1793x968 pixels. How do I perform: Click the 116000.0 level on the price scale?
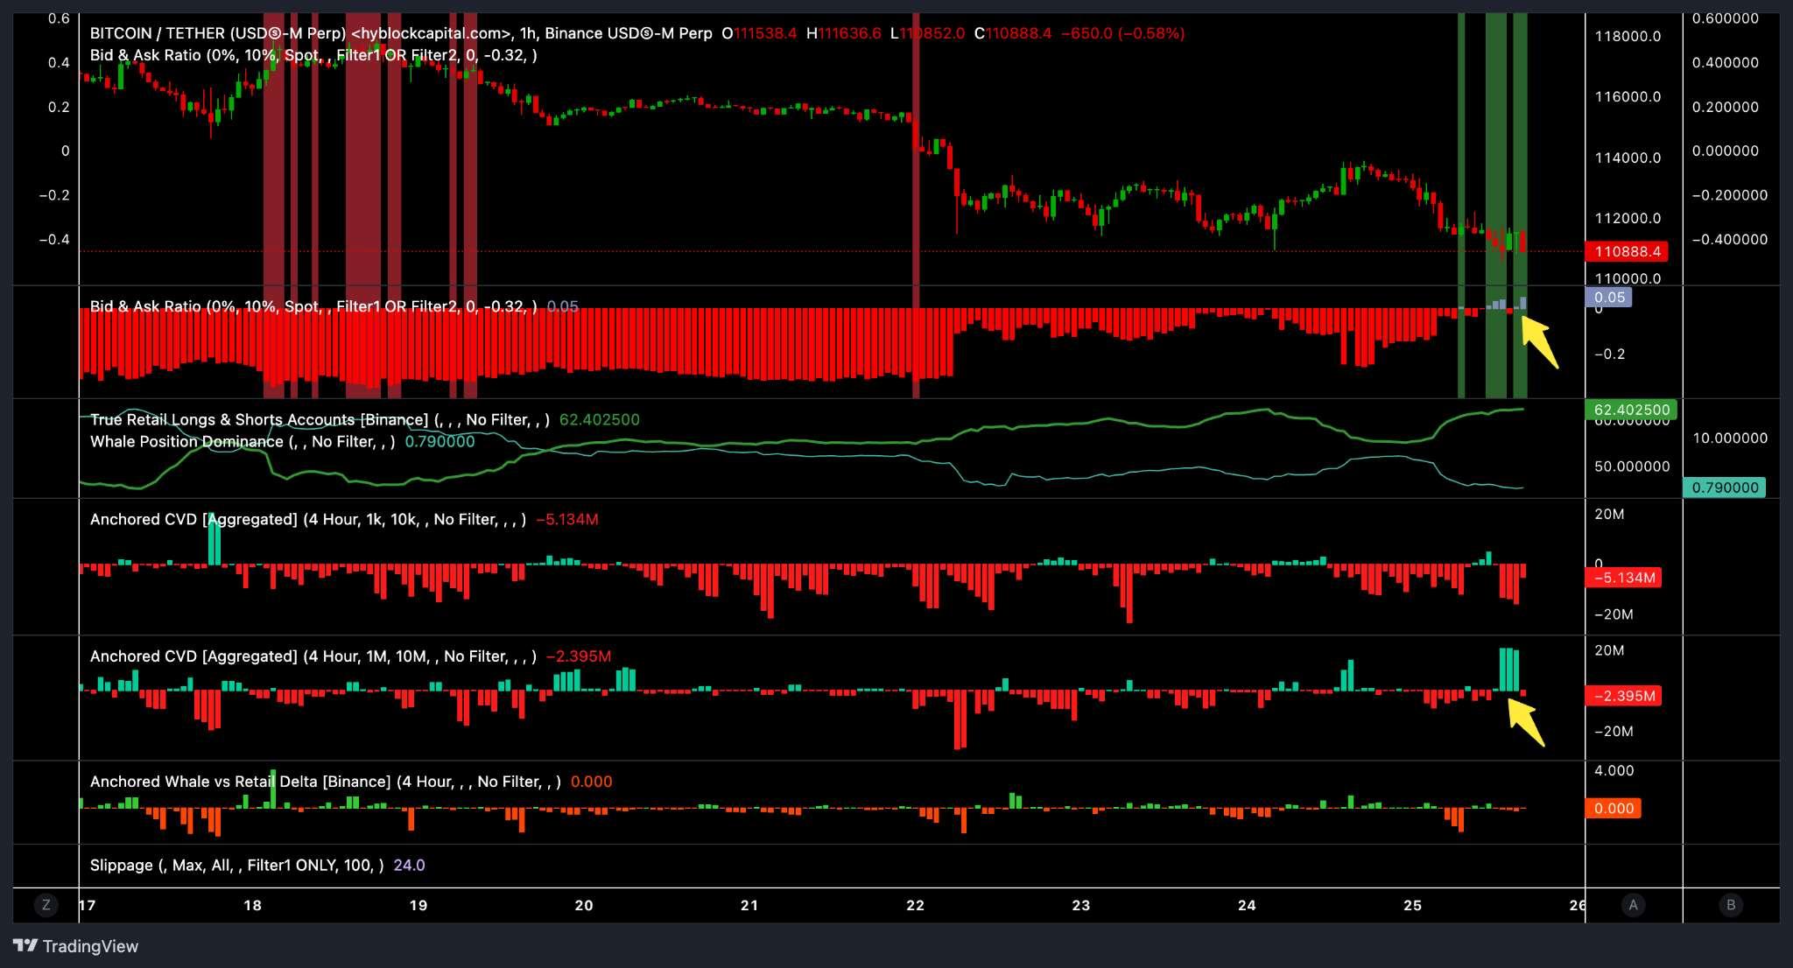click(1628, 97)
